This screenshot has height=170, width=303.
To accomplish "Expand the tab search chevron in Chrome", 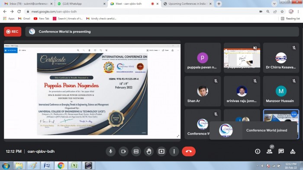I will [274, 3].
